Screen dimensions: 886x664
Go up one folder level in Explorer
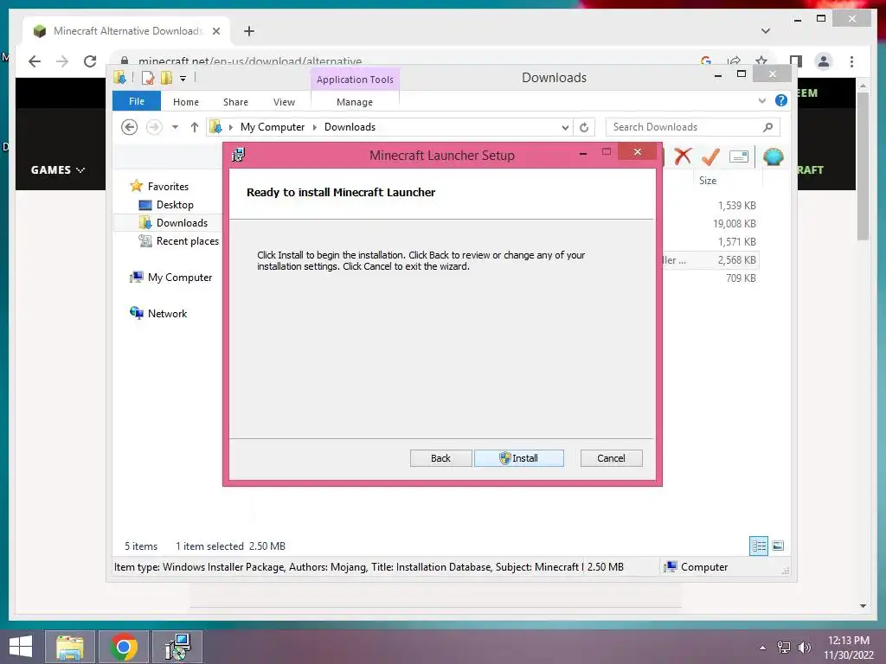click(195, 127)
